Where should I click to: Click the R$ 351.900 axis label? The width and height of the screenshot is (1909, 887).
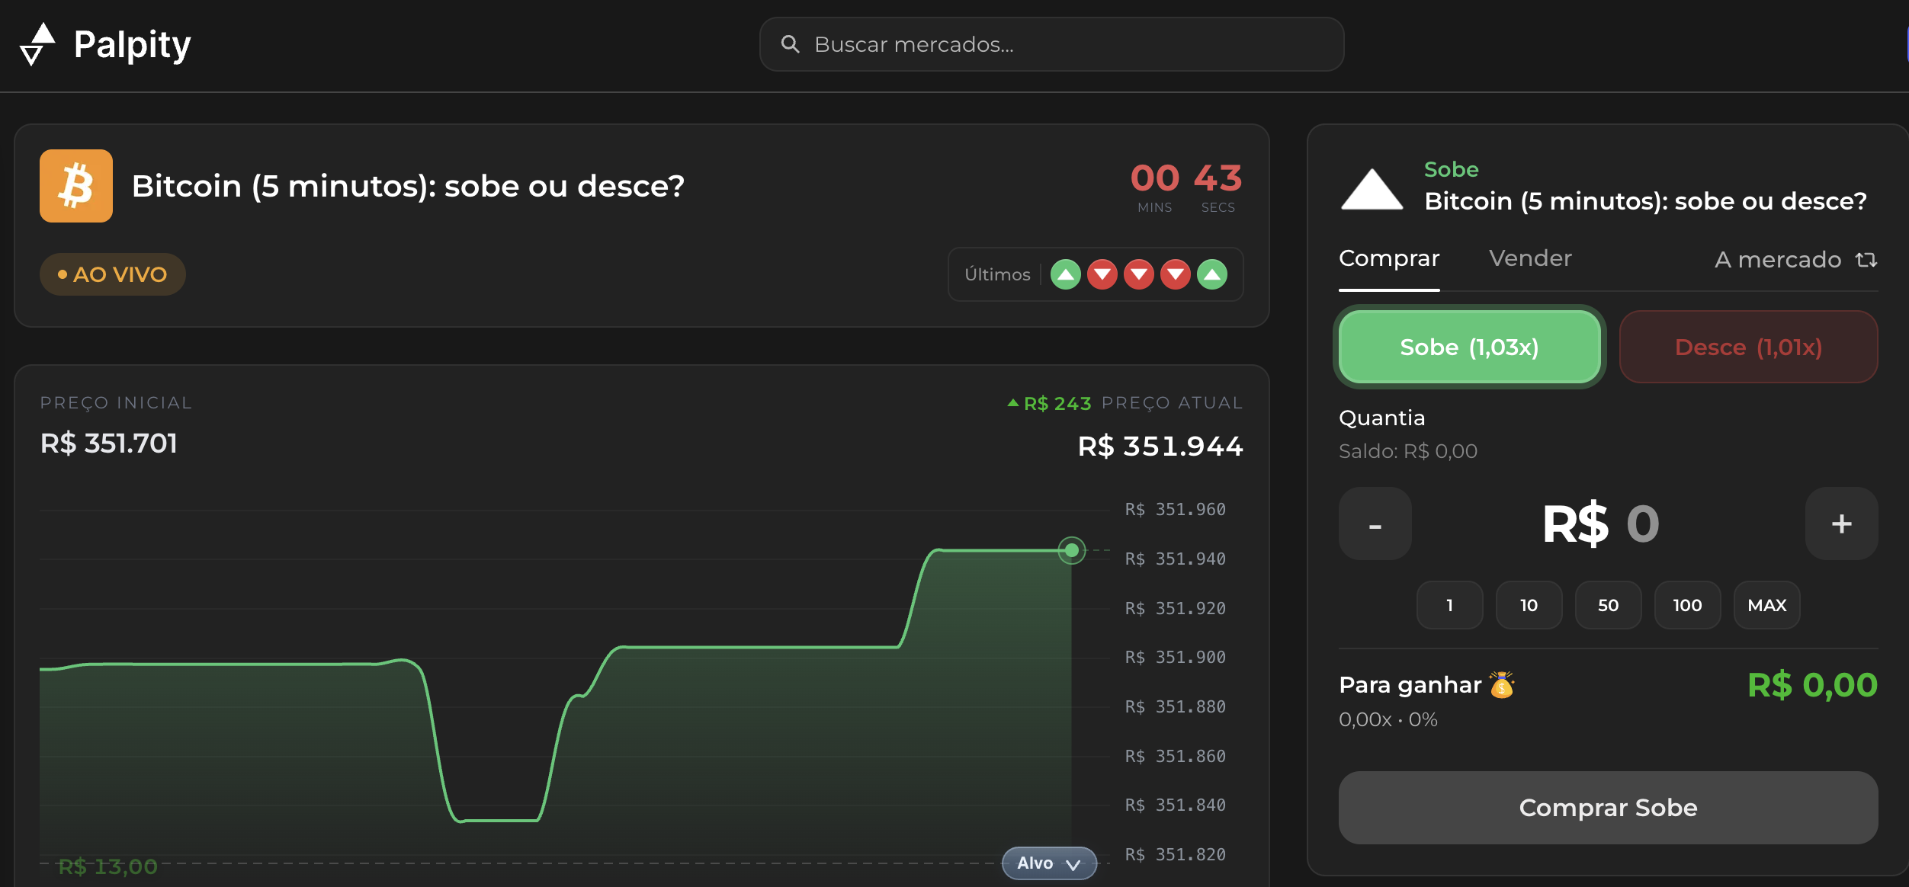1175,657
